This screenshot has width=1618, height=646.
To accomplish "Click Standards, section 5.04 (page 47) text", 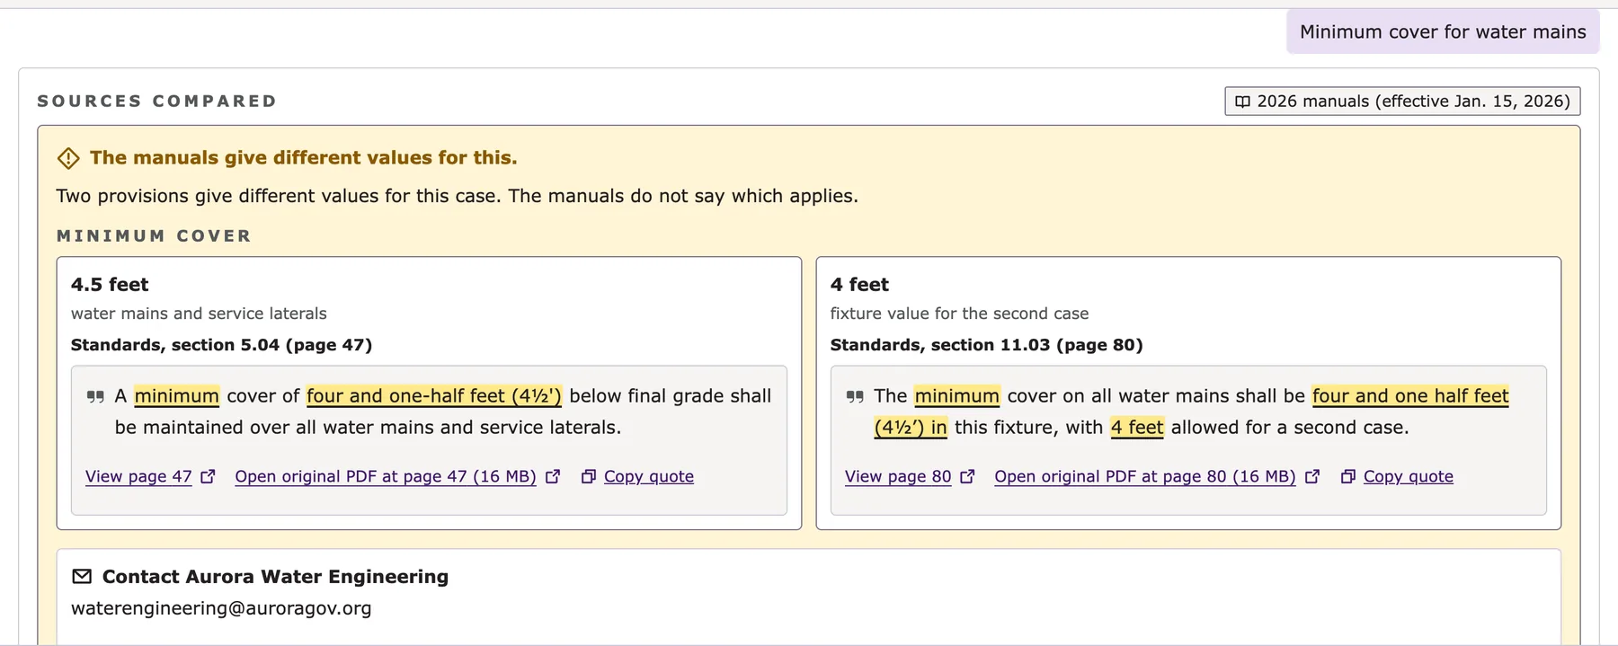I will coord(222,345).
